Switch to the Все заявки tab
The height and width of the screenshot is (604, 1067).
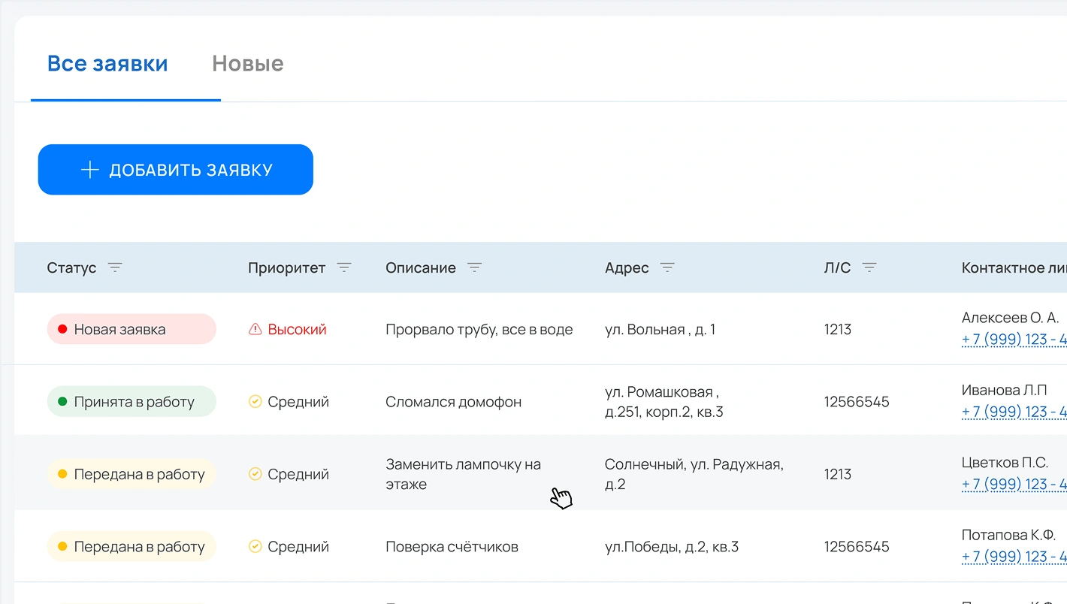coord(107,64)
